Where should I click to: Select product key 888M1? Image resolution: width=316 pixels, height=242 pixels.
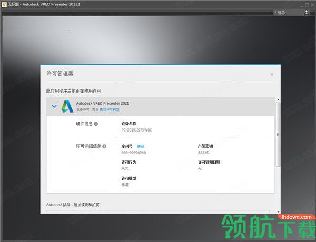204,153
